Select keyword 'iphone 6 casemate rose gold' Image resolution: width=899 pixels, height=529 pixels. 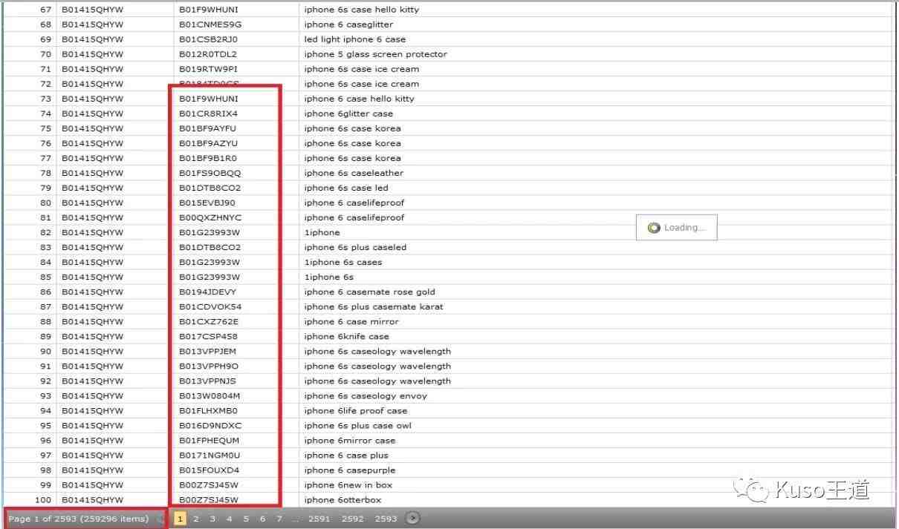[x=369, y=292]
